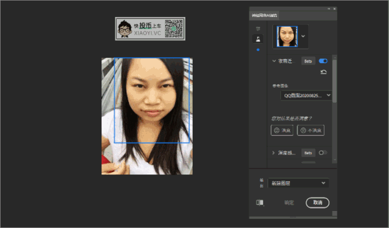Select the detected face thumbnail
The image size is (389, 228).
tap(287, 36)
